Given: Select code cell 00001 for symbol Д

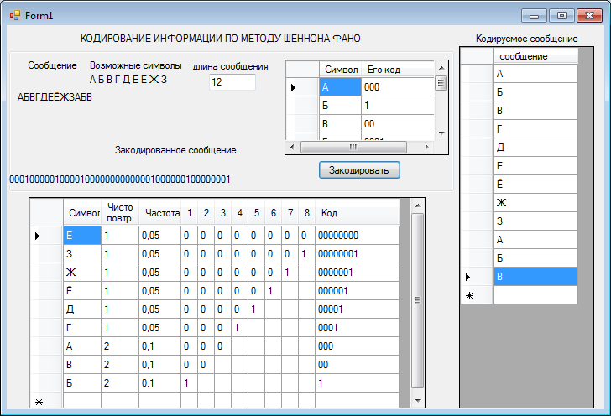Looking at the screenshot, I should (357, 309).
